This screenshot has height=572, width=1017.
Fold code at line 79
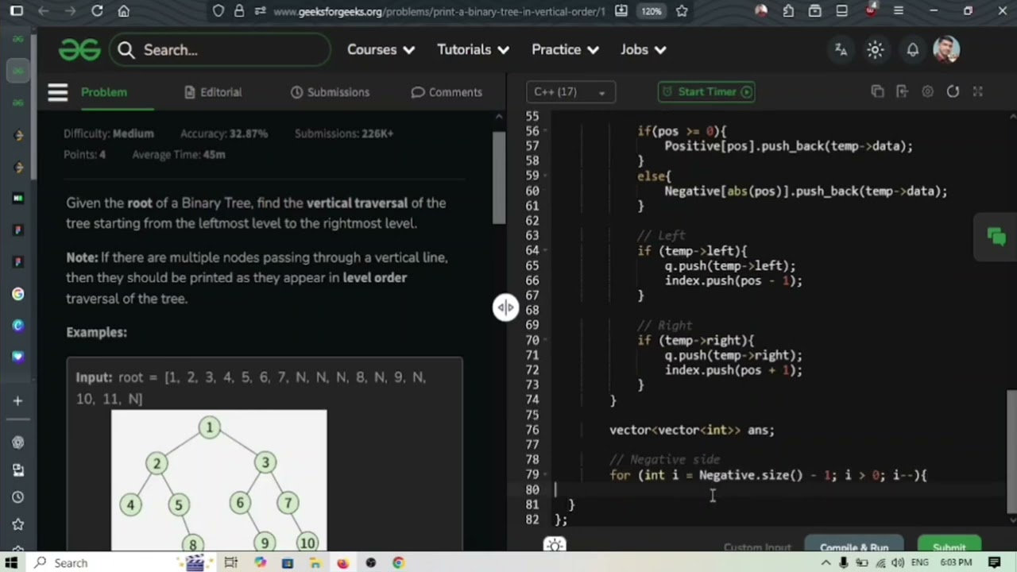click(x=544, y=475)
